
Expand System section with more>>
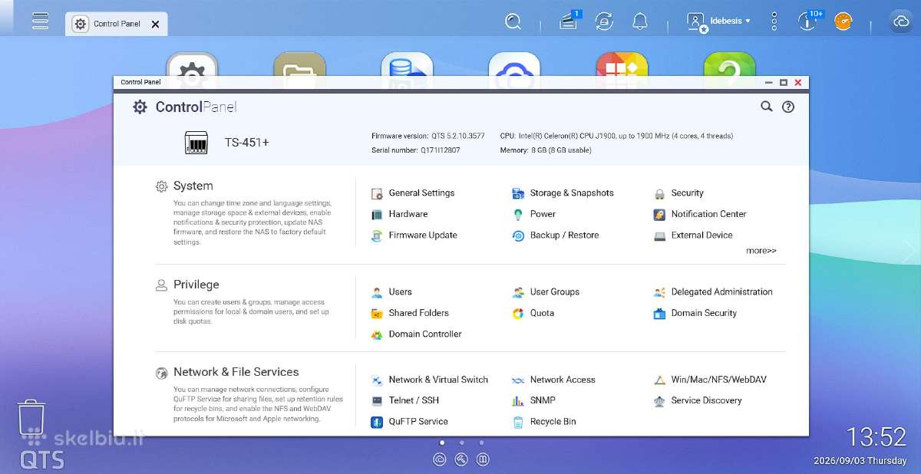point(761,251)
